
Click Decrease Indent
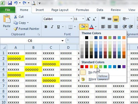click(125, 27)
